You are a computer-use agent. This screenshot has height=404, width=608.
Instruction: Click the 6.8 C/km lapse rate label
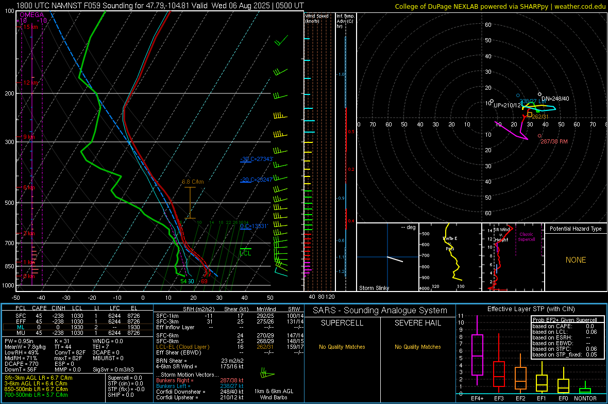[x=192, y=182]
